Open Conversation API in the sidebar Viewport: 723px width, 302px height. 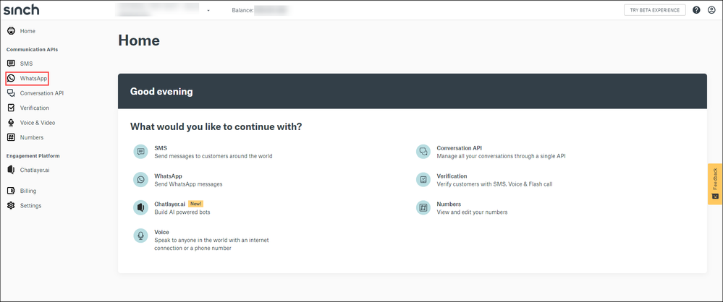pos(42,93)
